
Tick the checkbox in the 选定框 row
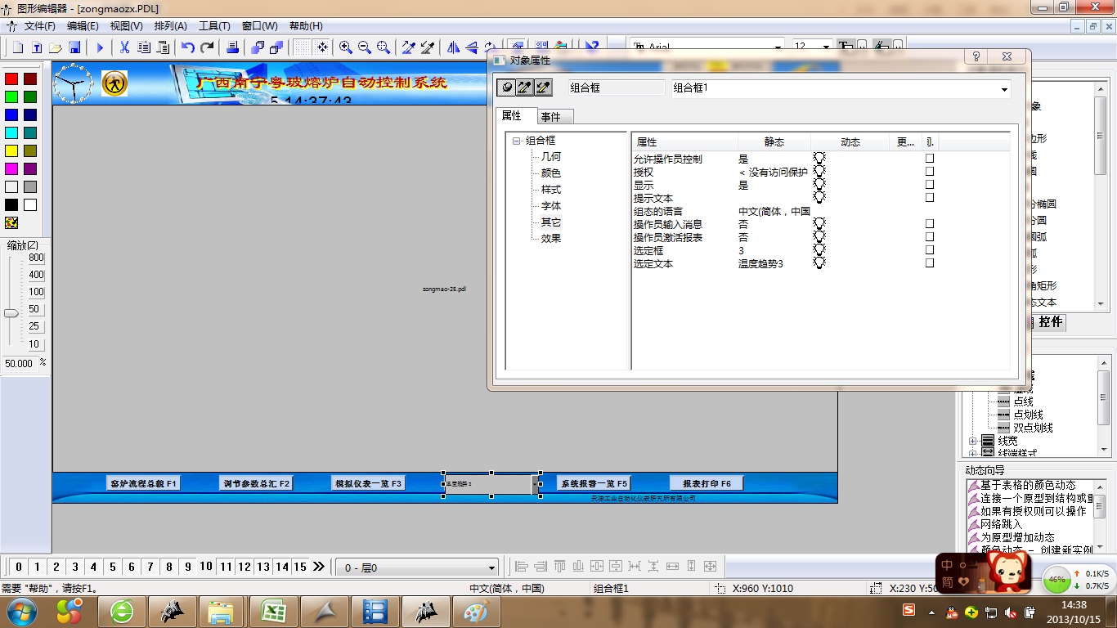(930, 250)
